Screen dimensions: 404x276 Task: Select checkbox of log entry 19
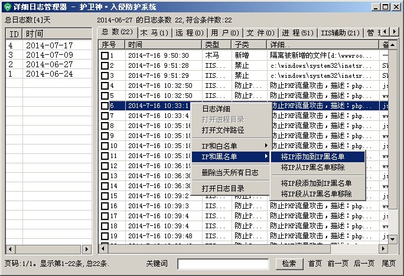105,236
